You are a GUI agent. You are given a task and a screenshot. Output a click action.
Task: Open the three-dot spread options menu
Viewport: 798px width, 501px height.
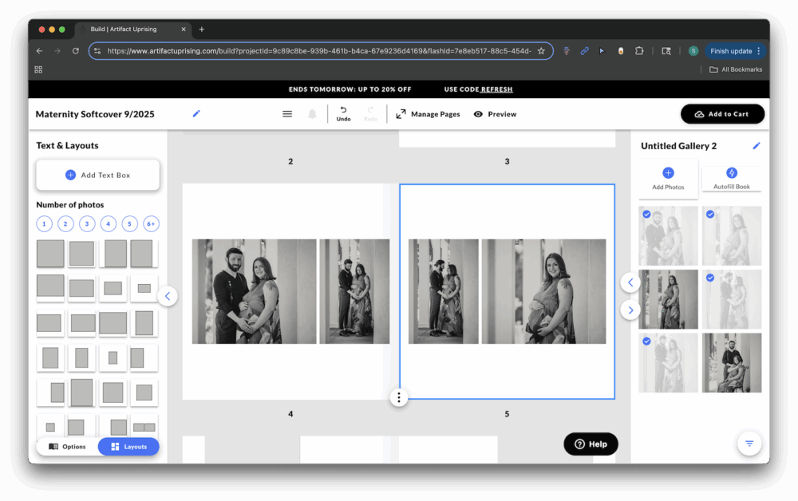click(x=399, y=397)
